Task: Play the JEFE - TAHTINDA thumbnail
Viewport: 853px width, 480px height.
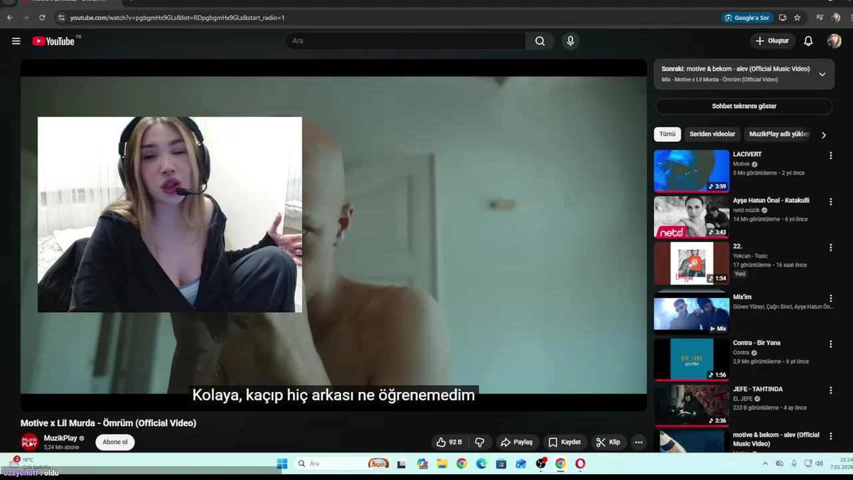Action: point(691,405)
